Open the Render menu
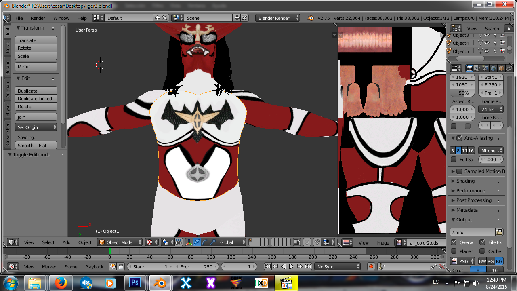This screenshot has width=517, height=291. pos(38,18)
